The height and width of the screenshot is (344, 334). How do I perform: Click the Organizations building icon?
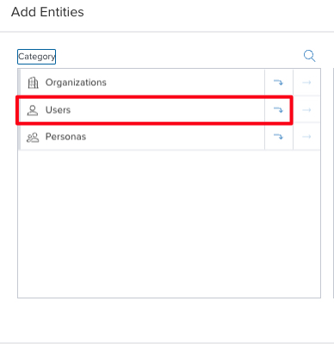[x=33, y=83]
